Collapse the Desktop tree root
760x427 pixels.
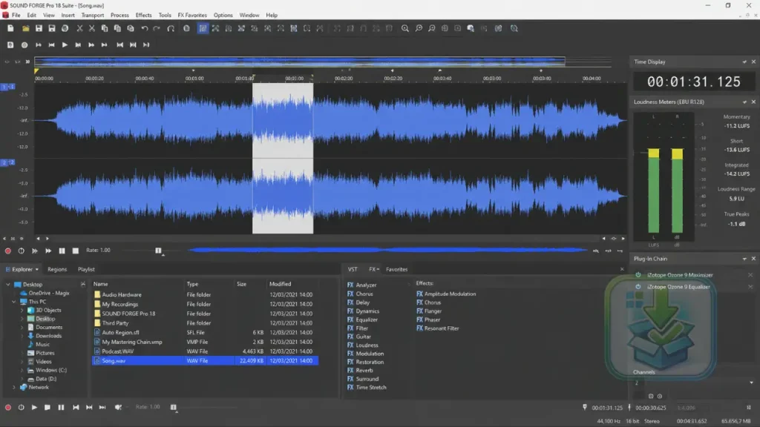point(8,285)
